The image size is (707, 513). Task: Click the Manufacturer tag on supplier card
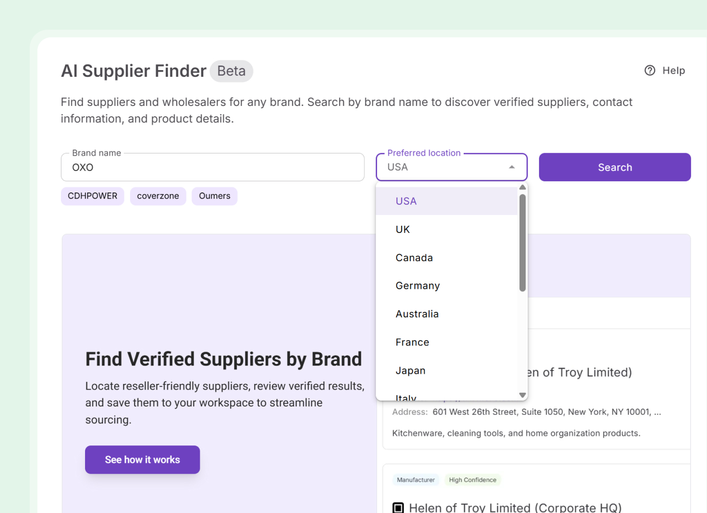click(x=415, y=480)
